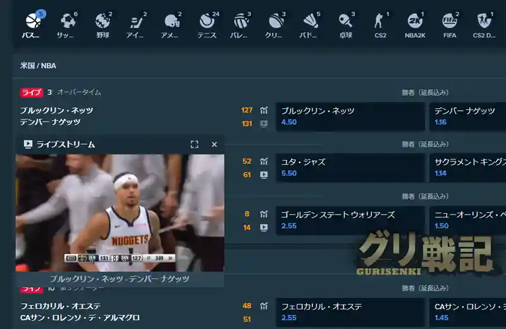Select the FIFA esports icon
This screenshot has width=506, height=329.
(x=449, y=25)
